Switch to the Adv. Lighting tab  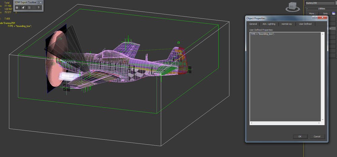[x=269, y=24]
